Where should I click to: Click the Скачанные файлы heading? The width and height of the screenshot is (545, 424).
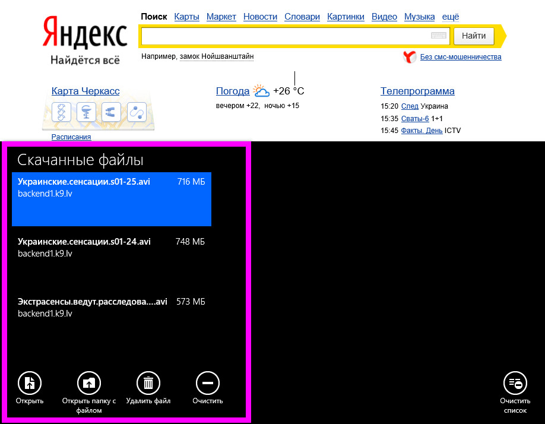(80, 160)
